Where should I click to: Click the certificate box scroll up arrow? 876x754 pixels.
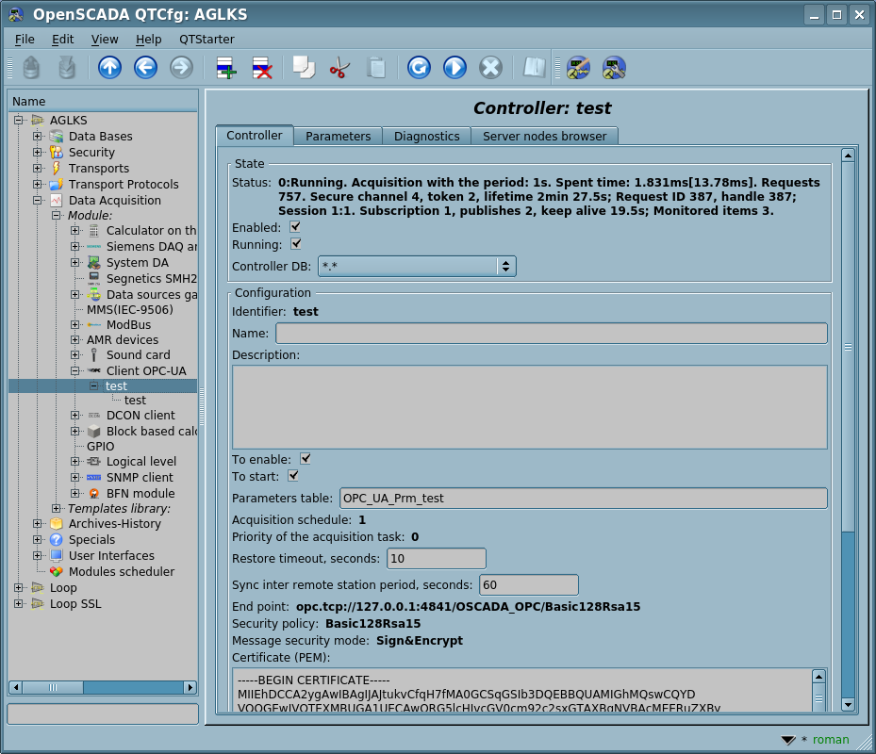tap(818, 677)
